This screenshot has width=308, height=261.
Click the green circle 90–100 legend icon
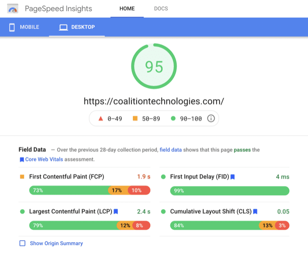173,118
